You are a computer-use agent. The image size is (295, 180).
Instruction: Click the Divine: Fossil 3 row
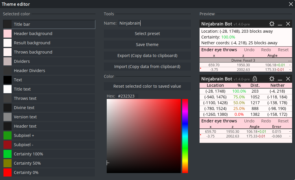pos(246,60)
